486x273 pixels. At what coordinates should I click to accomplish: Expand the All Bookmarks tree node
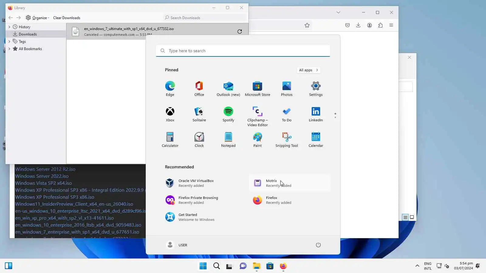(x=9, y=49)
